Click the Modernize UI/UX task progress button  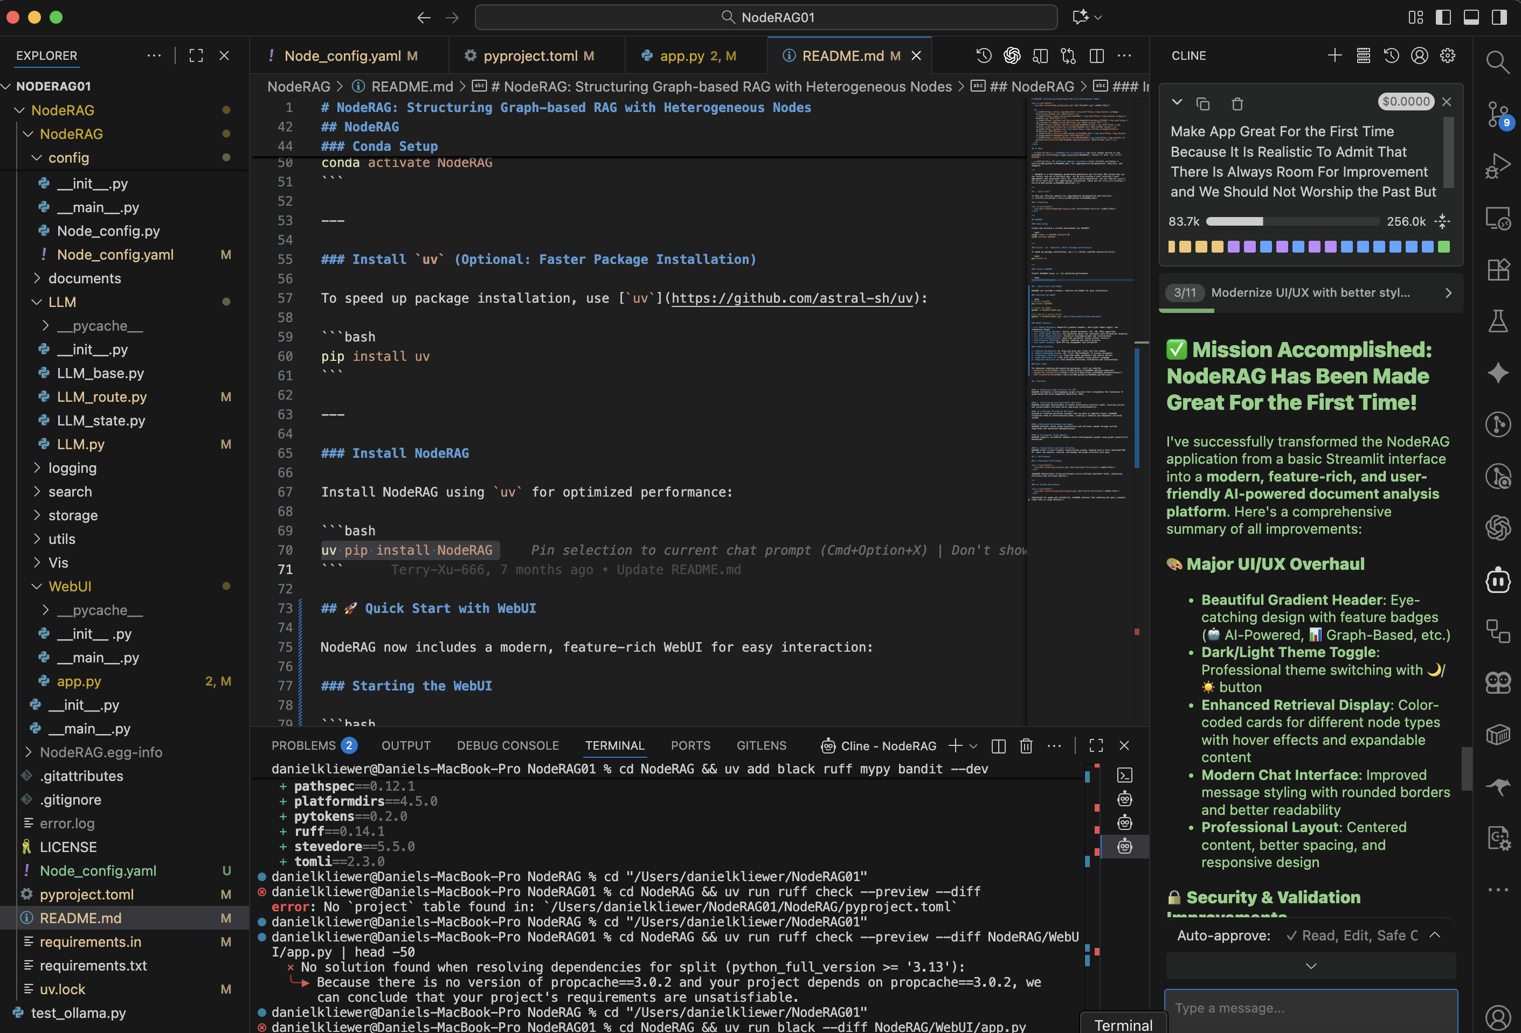[1310, 292]
